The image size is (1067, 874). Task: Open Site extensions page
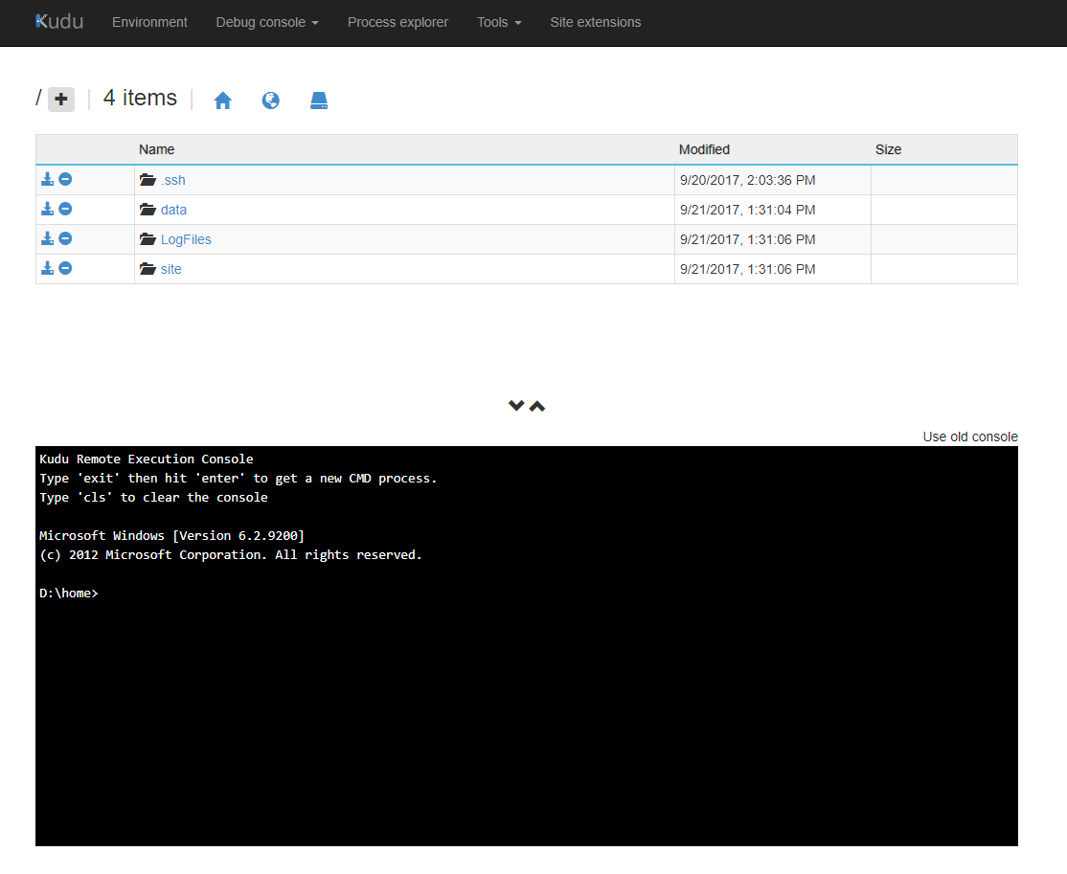pos(595,22)
